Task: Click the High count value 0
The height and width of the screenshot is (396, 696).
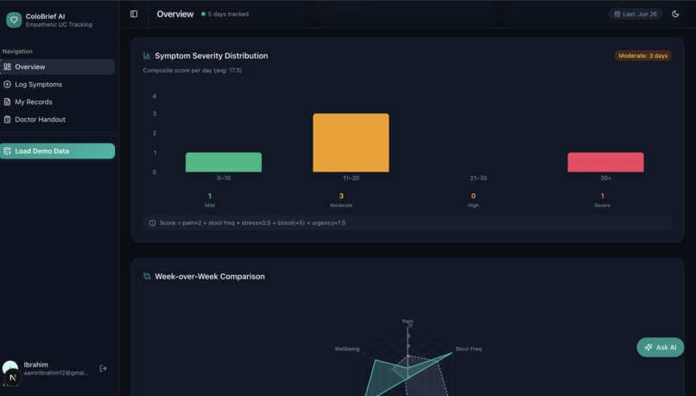Action: point(473,196)
